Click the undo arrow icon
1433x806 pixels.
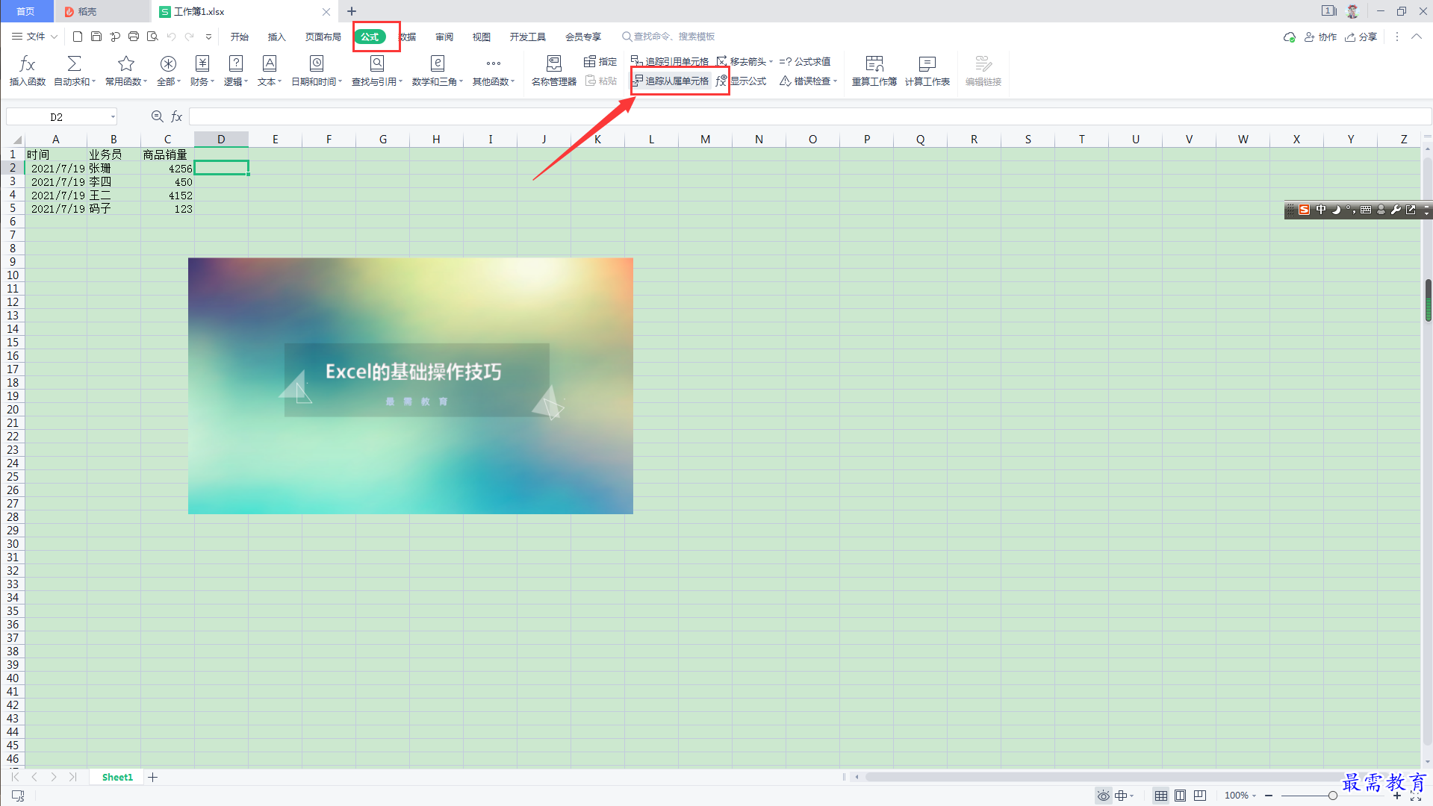[x=172, y=37]
